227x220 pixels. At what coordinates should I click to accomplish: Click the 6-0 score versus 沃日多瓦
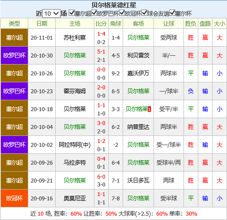(x=101, y=177)
